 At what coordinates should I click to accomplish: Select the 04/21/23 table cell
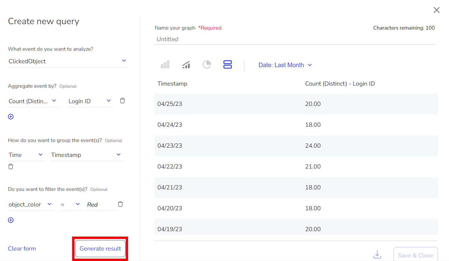point(170,187)
